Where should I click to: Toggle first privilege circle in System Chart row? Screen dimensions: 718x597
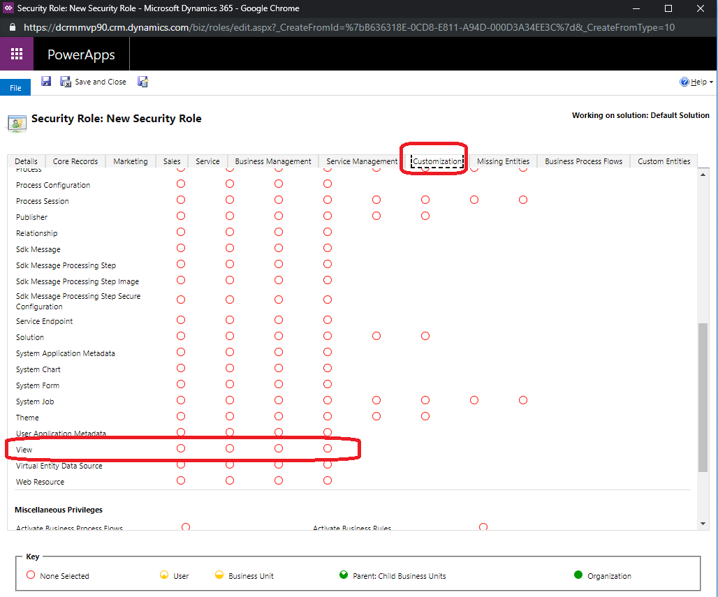pyautogui.click(x=181, y=368)
